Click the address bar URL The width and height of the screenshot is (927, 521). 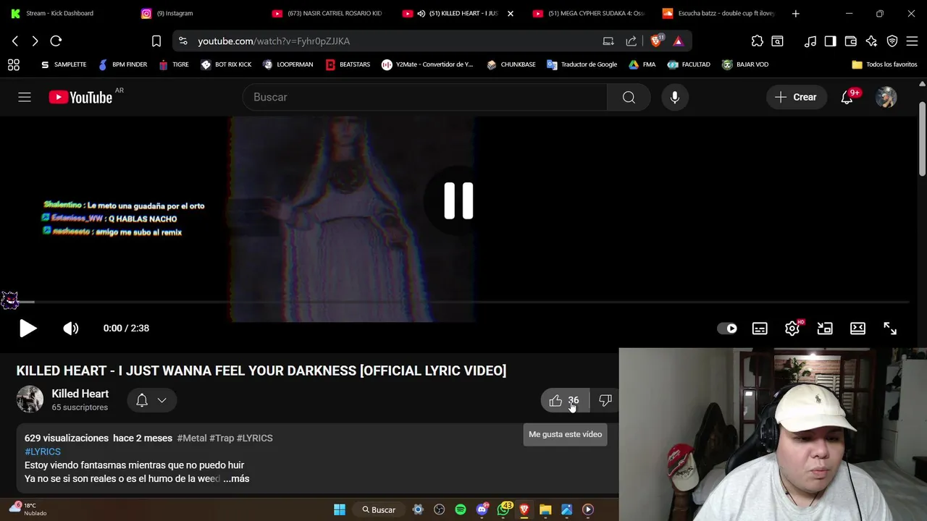[274, 41]
